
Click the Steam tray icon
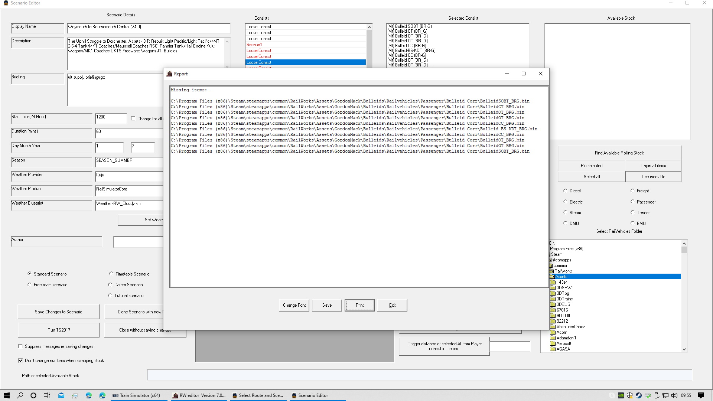click(x=639, y=395)
